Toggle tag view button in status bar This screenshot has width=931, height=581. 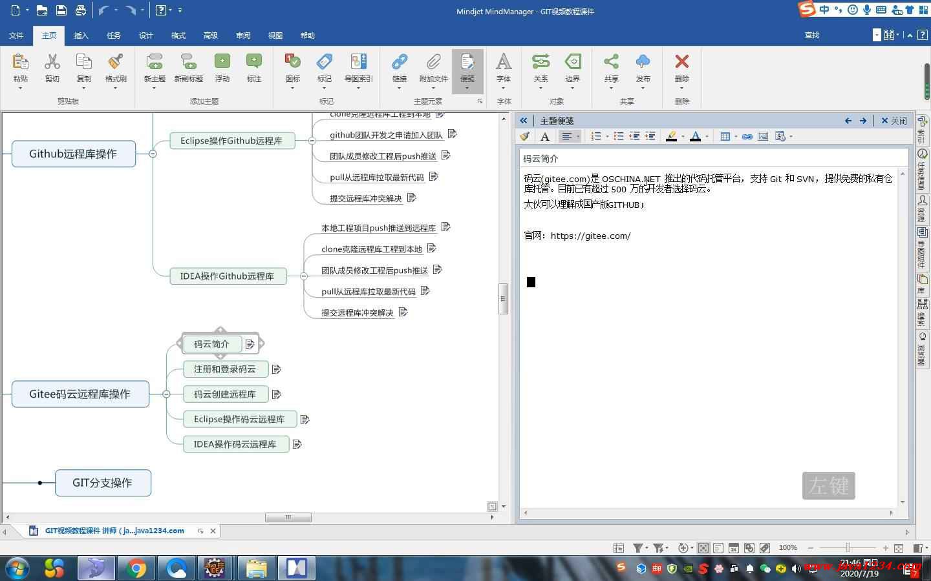pyautogui.click(x=765, y=548)
